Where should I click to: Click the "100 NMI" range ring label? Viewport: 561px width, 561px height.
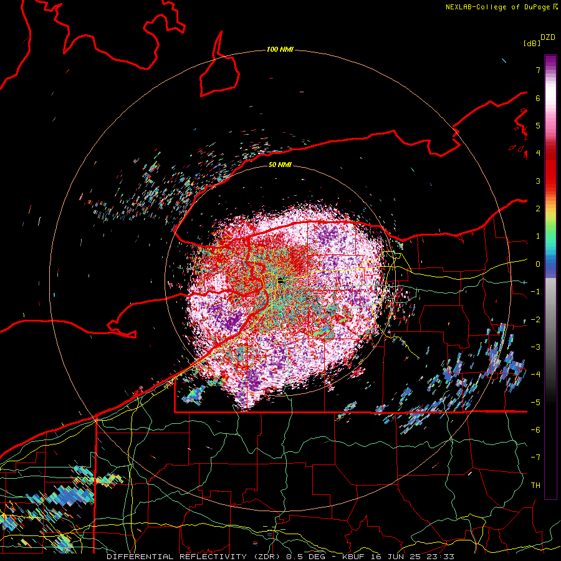click(x=280, y=49)
